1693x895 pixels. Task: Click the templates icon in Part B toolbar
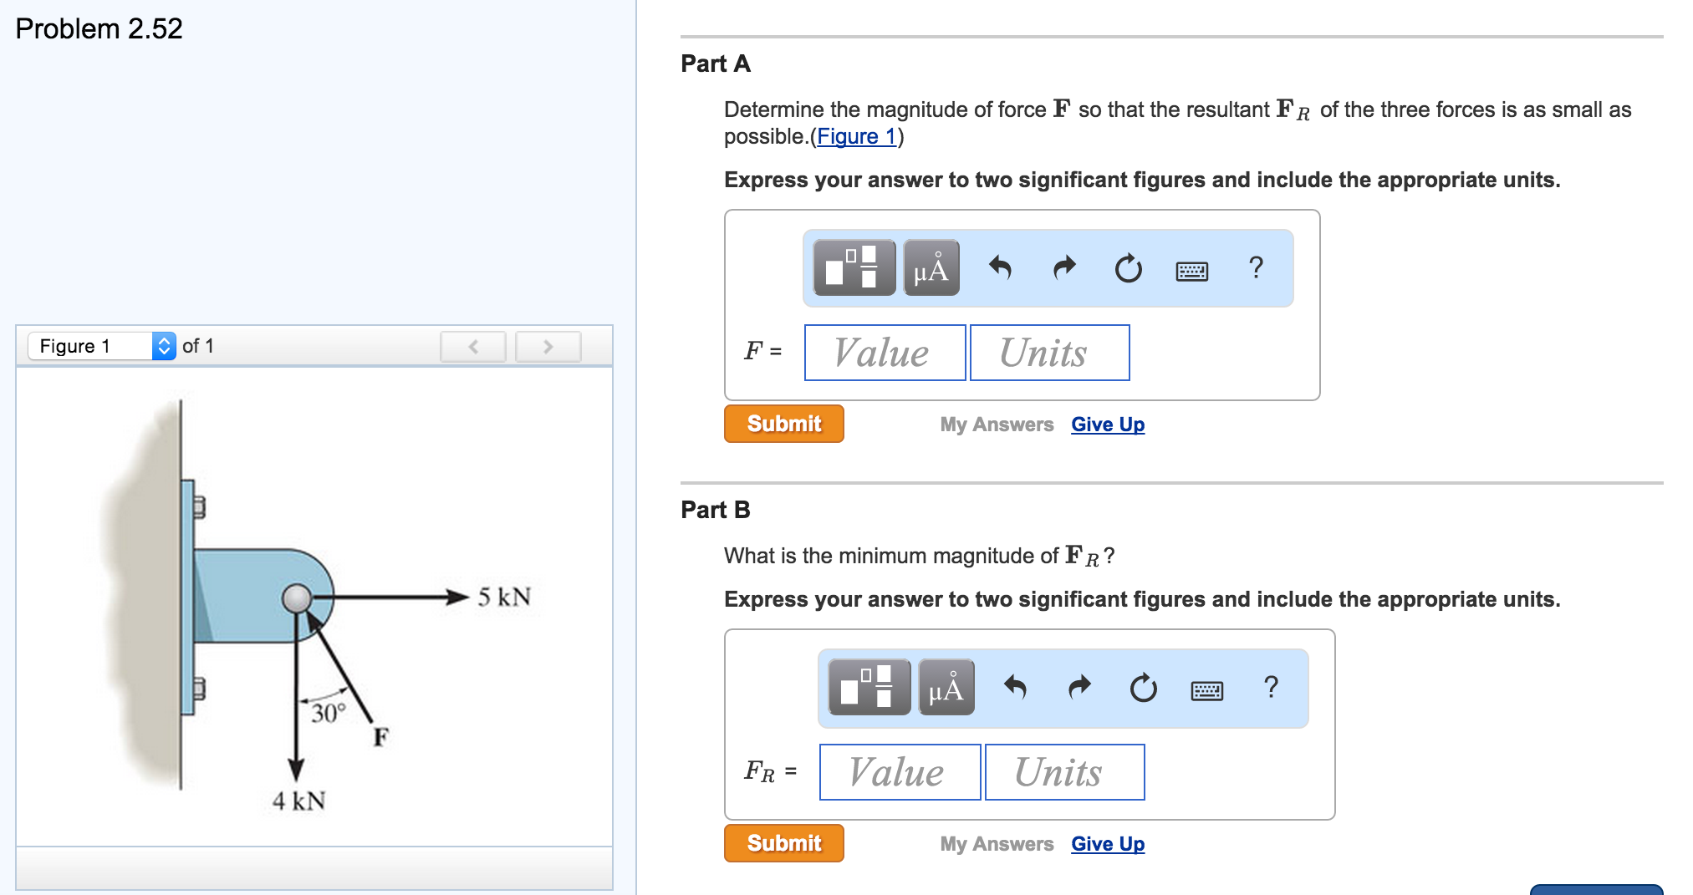tap(869, 688)
